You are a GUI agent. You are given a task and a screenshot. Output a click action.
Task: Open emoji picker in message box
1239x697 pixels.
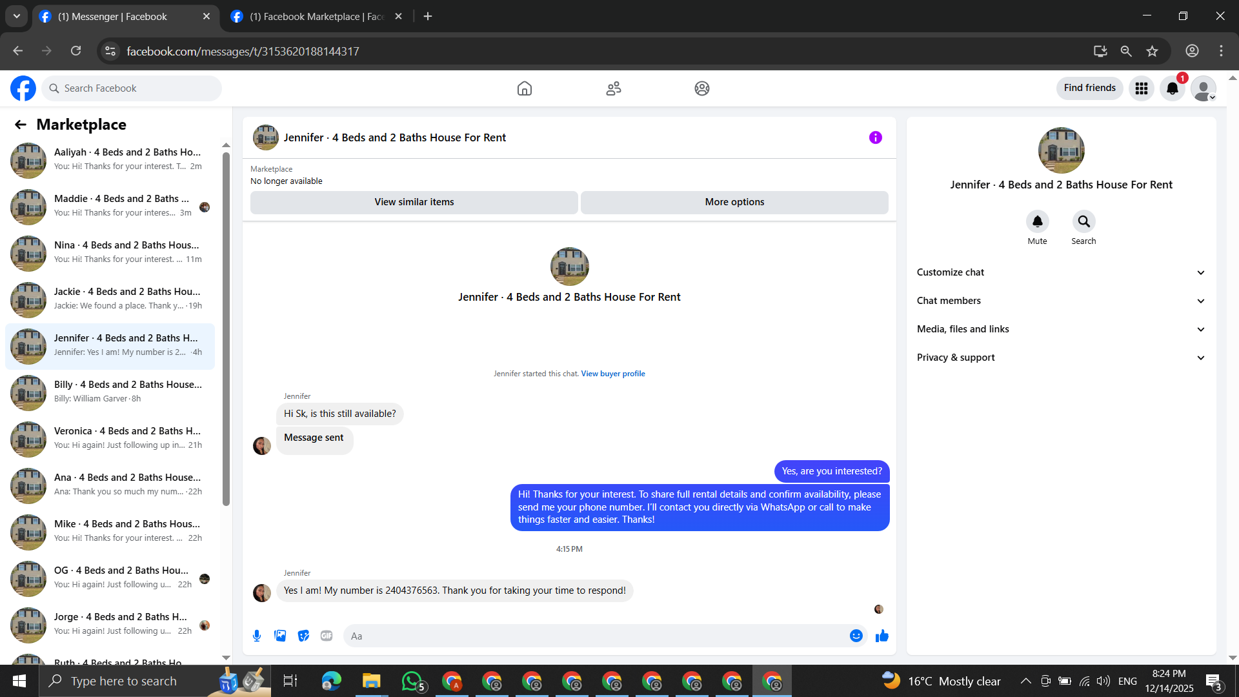[856, 636]
